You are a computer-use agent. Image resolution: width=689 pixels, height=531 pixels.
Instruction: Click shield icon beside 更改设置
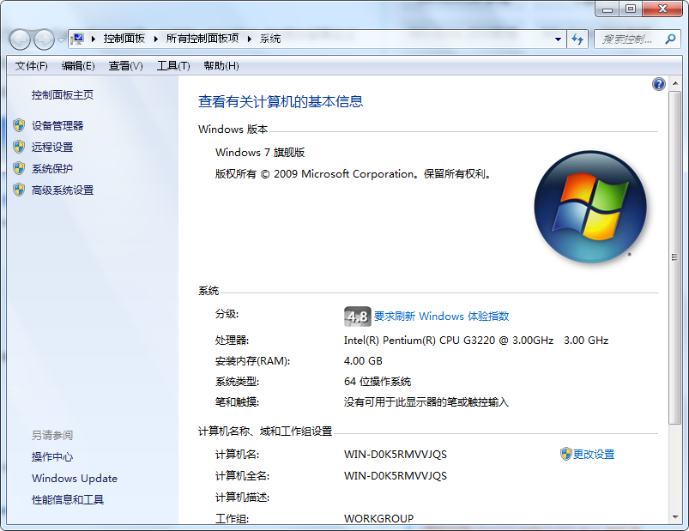pyautogui.click(x=566, y=454)
